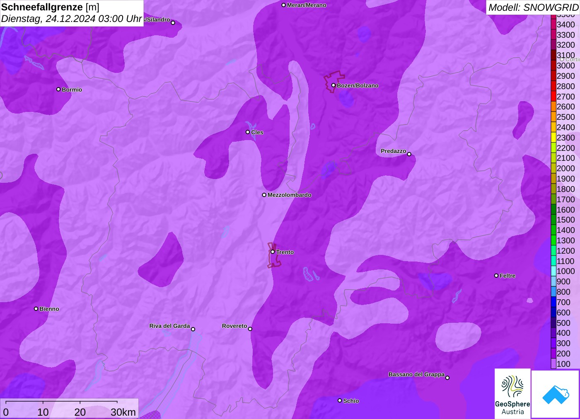Select the 2300 m yellow legend swatch
The image size is (580, 419).
(x=553, y=138)
